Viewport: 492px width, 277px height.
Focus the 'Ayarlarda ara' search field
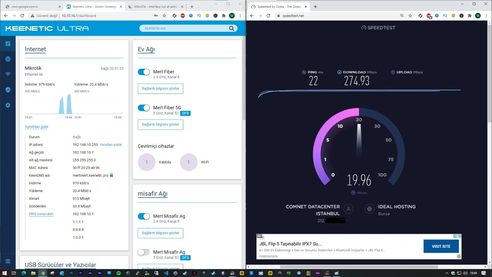tap(188, 28)
